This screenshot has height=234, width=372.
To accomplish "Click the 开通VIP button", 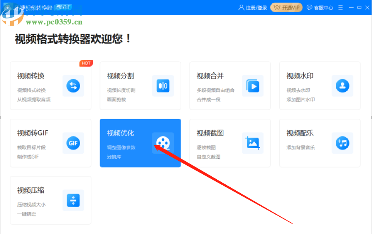I will click(286, 8).
